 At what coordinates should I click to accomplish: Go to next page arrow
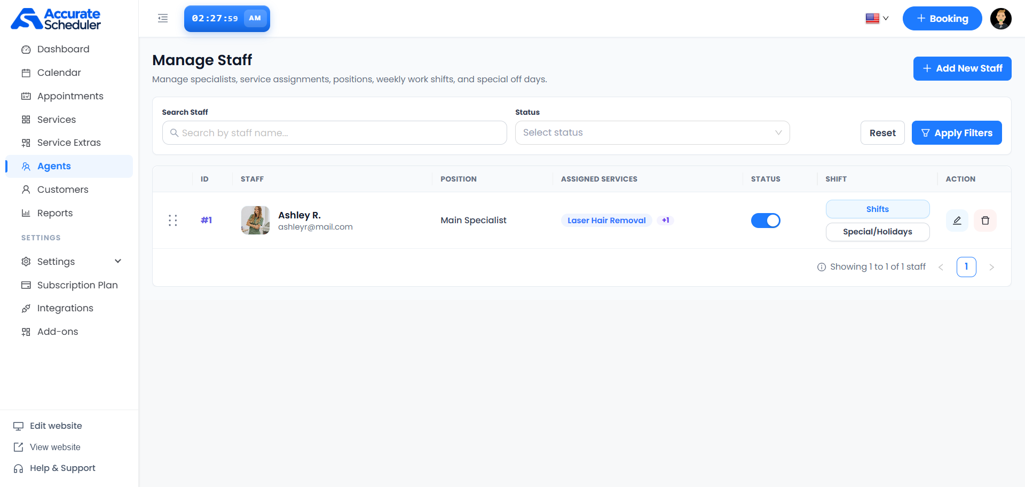click(x=992, y=267)
